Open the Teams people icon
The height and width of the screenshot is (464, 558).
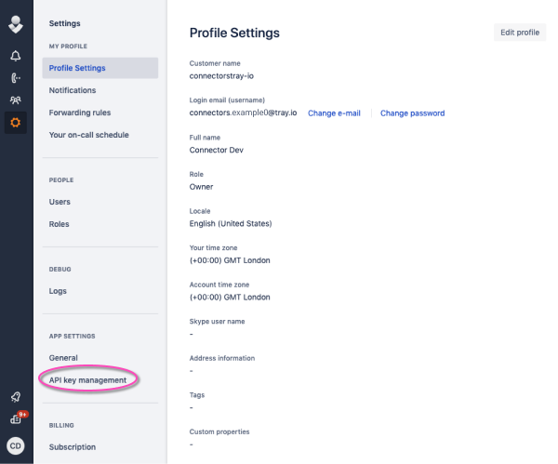pyautogui.click(x=16, y=100)
